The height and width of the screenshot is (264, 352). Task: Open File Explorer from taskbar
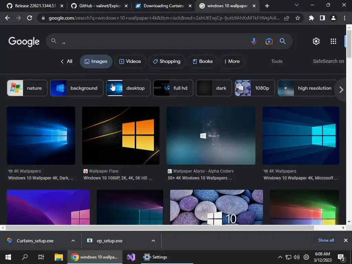click(x=59, y=257)
